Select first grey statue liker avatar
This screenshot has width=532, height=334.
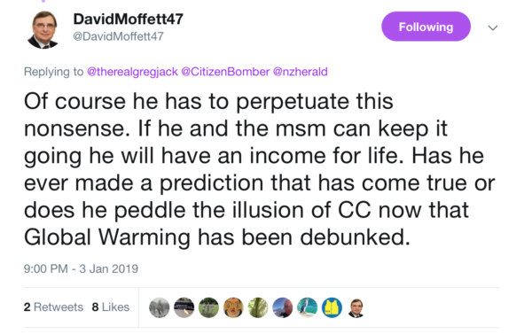point(159,307)
